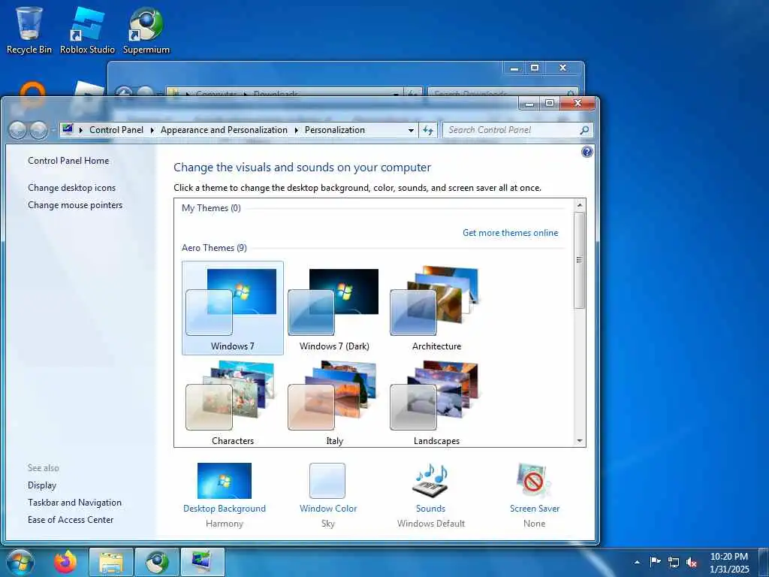Click the My Themes (0) heading

click(x=211, y=208)
